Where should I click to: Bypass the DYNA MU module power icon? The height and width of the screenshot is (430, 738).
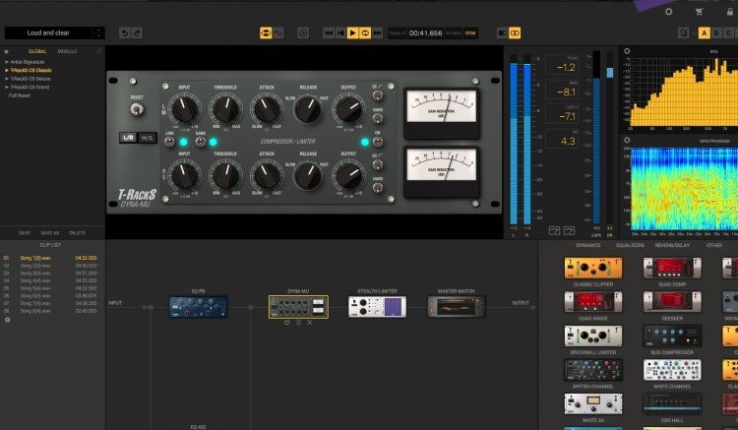(x=286, y=323)
